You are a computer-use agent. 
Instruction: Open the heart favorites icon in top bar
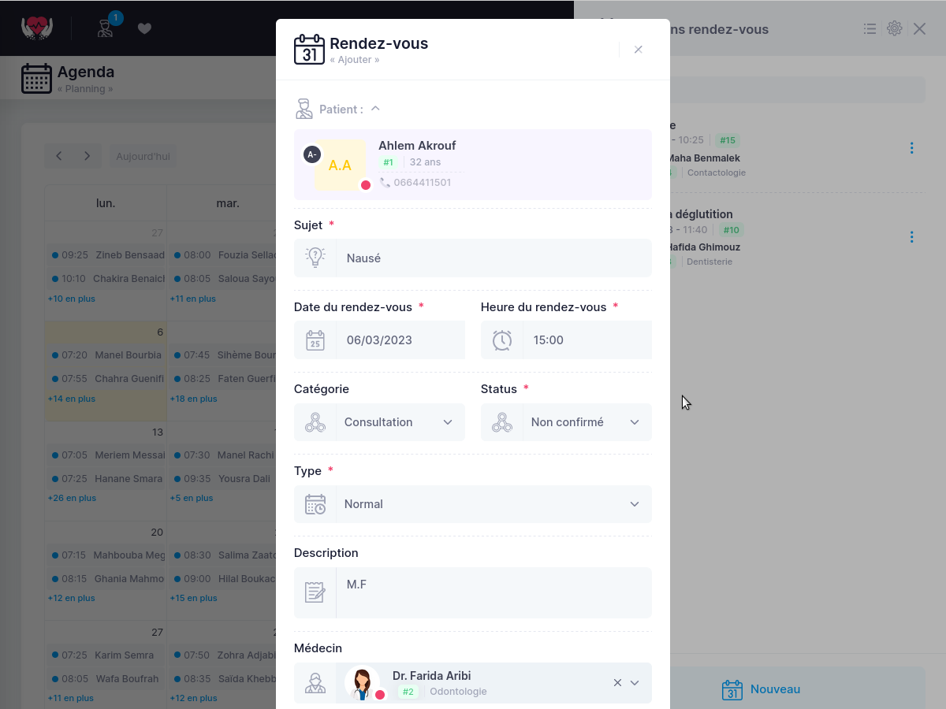144,28
